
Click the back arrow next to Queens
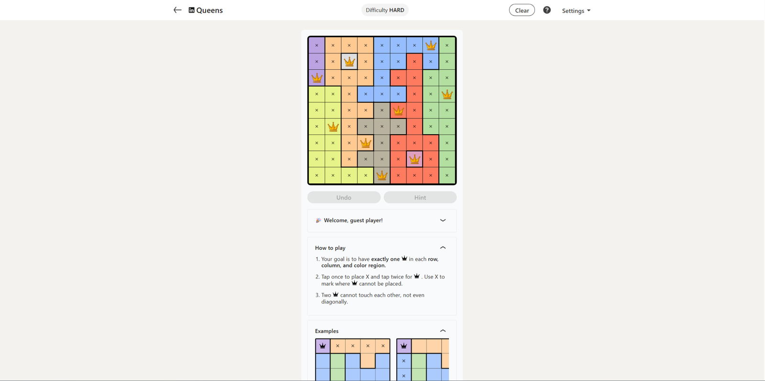coord(177,10)
